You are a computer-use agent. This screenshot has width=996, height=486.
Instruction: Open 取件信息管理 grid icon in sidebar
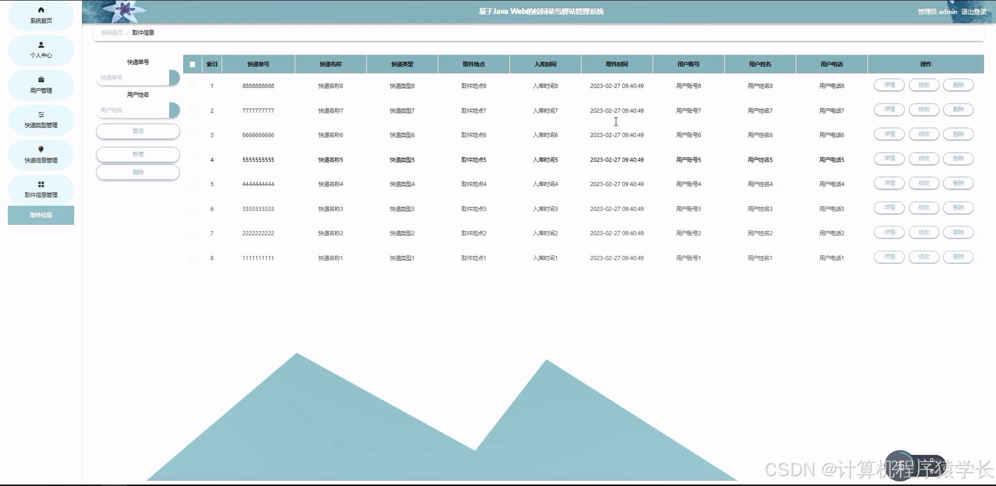[x=41, y=184]
